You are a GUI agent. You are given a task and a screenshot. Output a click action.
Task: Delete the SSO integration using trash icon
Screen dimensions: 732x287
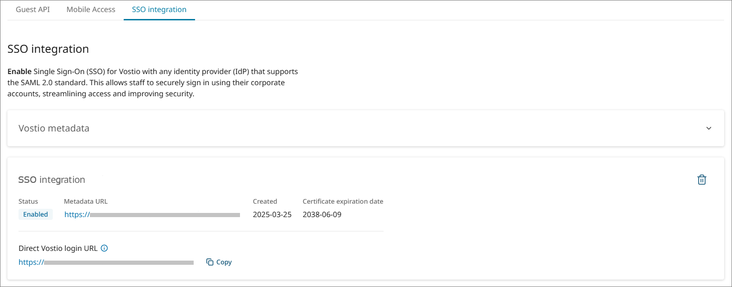click(x=701, y=180)
